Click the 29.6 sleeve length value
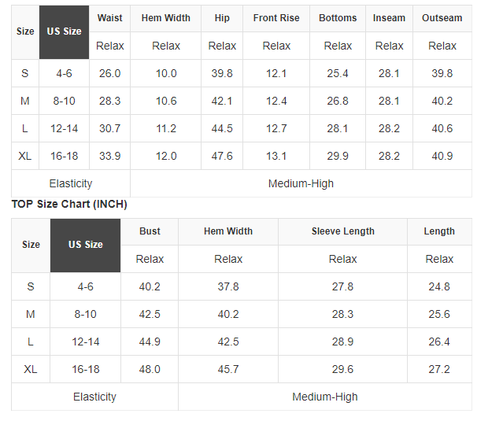This screenshot has width=503, height=421. click(x=342, y=369)
